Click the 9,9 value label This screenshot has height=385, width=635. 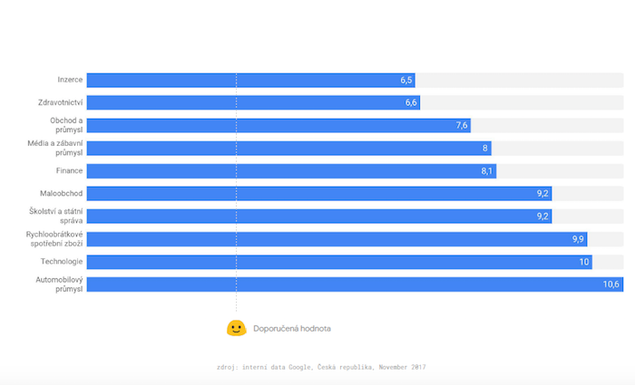pyautogui.click(x=577, y=239)
